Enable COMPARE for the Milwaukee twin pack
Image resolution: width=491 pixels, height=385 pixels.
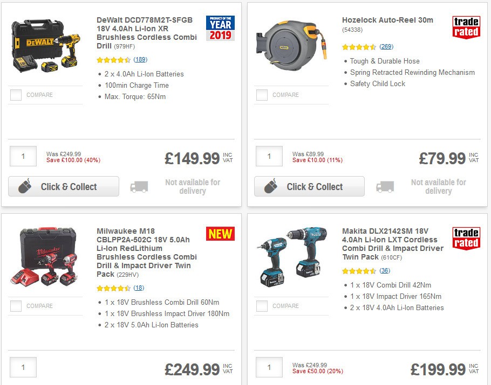pyautogui.click(x=16, y=306)
